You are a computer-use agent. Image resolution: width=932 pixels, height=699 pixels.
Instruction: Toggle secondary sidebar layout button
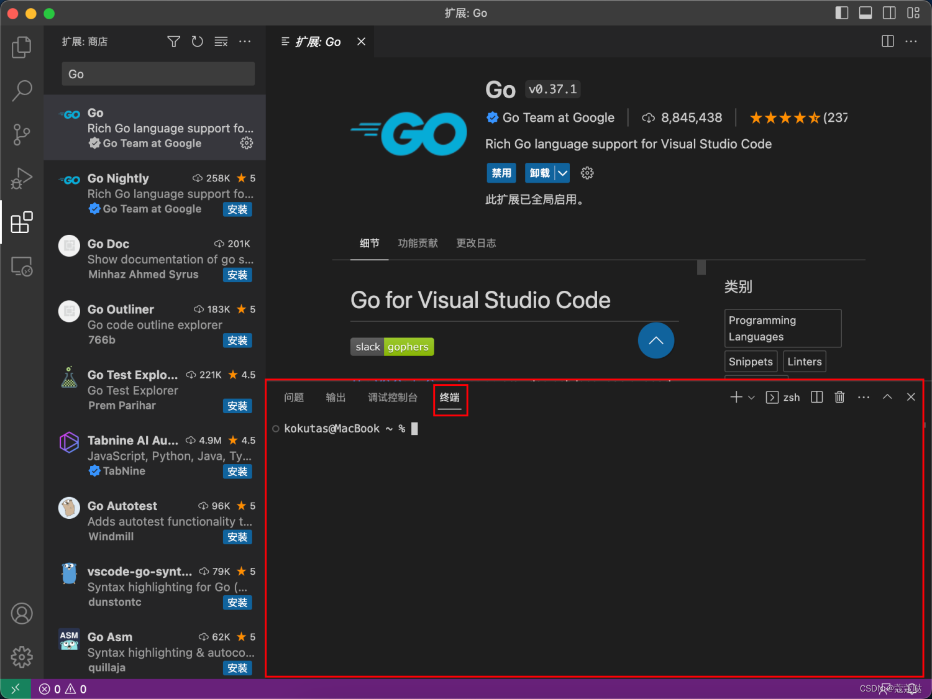[889, 13]
